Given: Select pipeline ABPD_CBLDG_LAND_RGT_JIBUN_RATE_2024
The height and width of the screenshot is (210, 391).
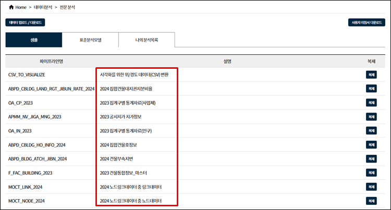Looking at the screenshot, I should pyautogui.click(x=52, y=89).
